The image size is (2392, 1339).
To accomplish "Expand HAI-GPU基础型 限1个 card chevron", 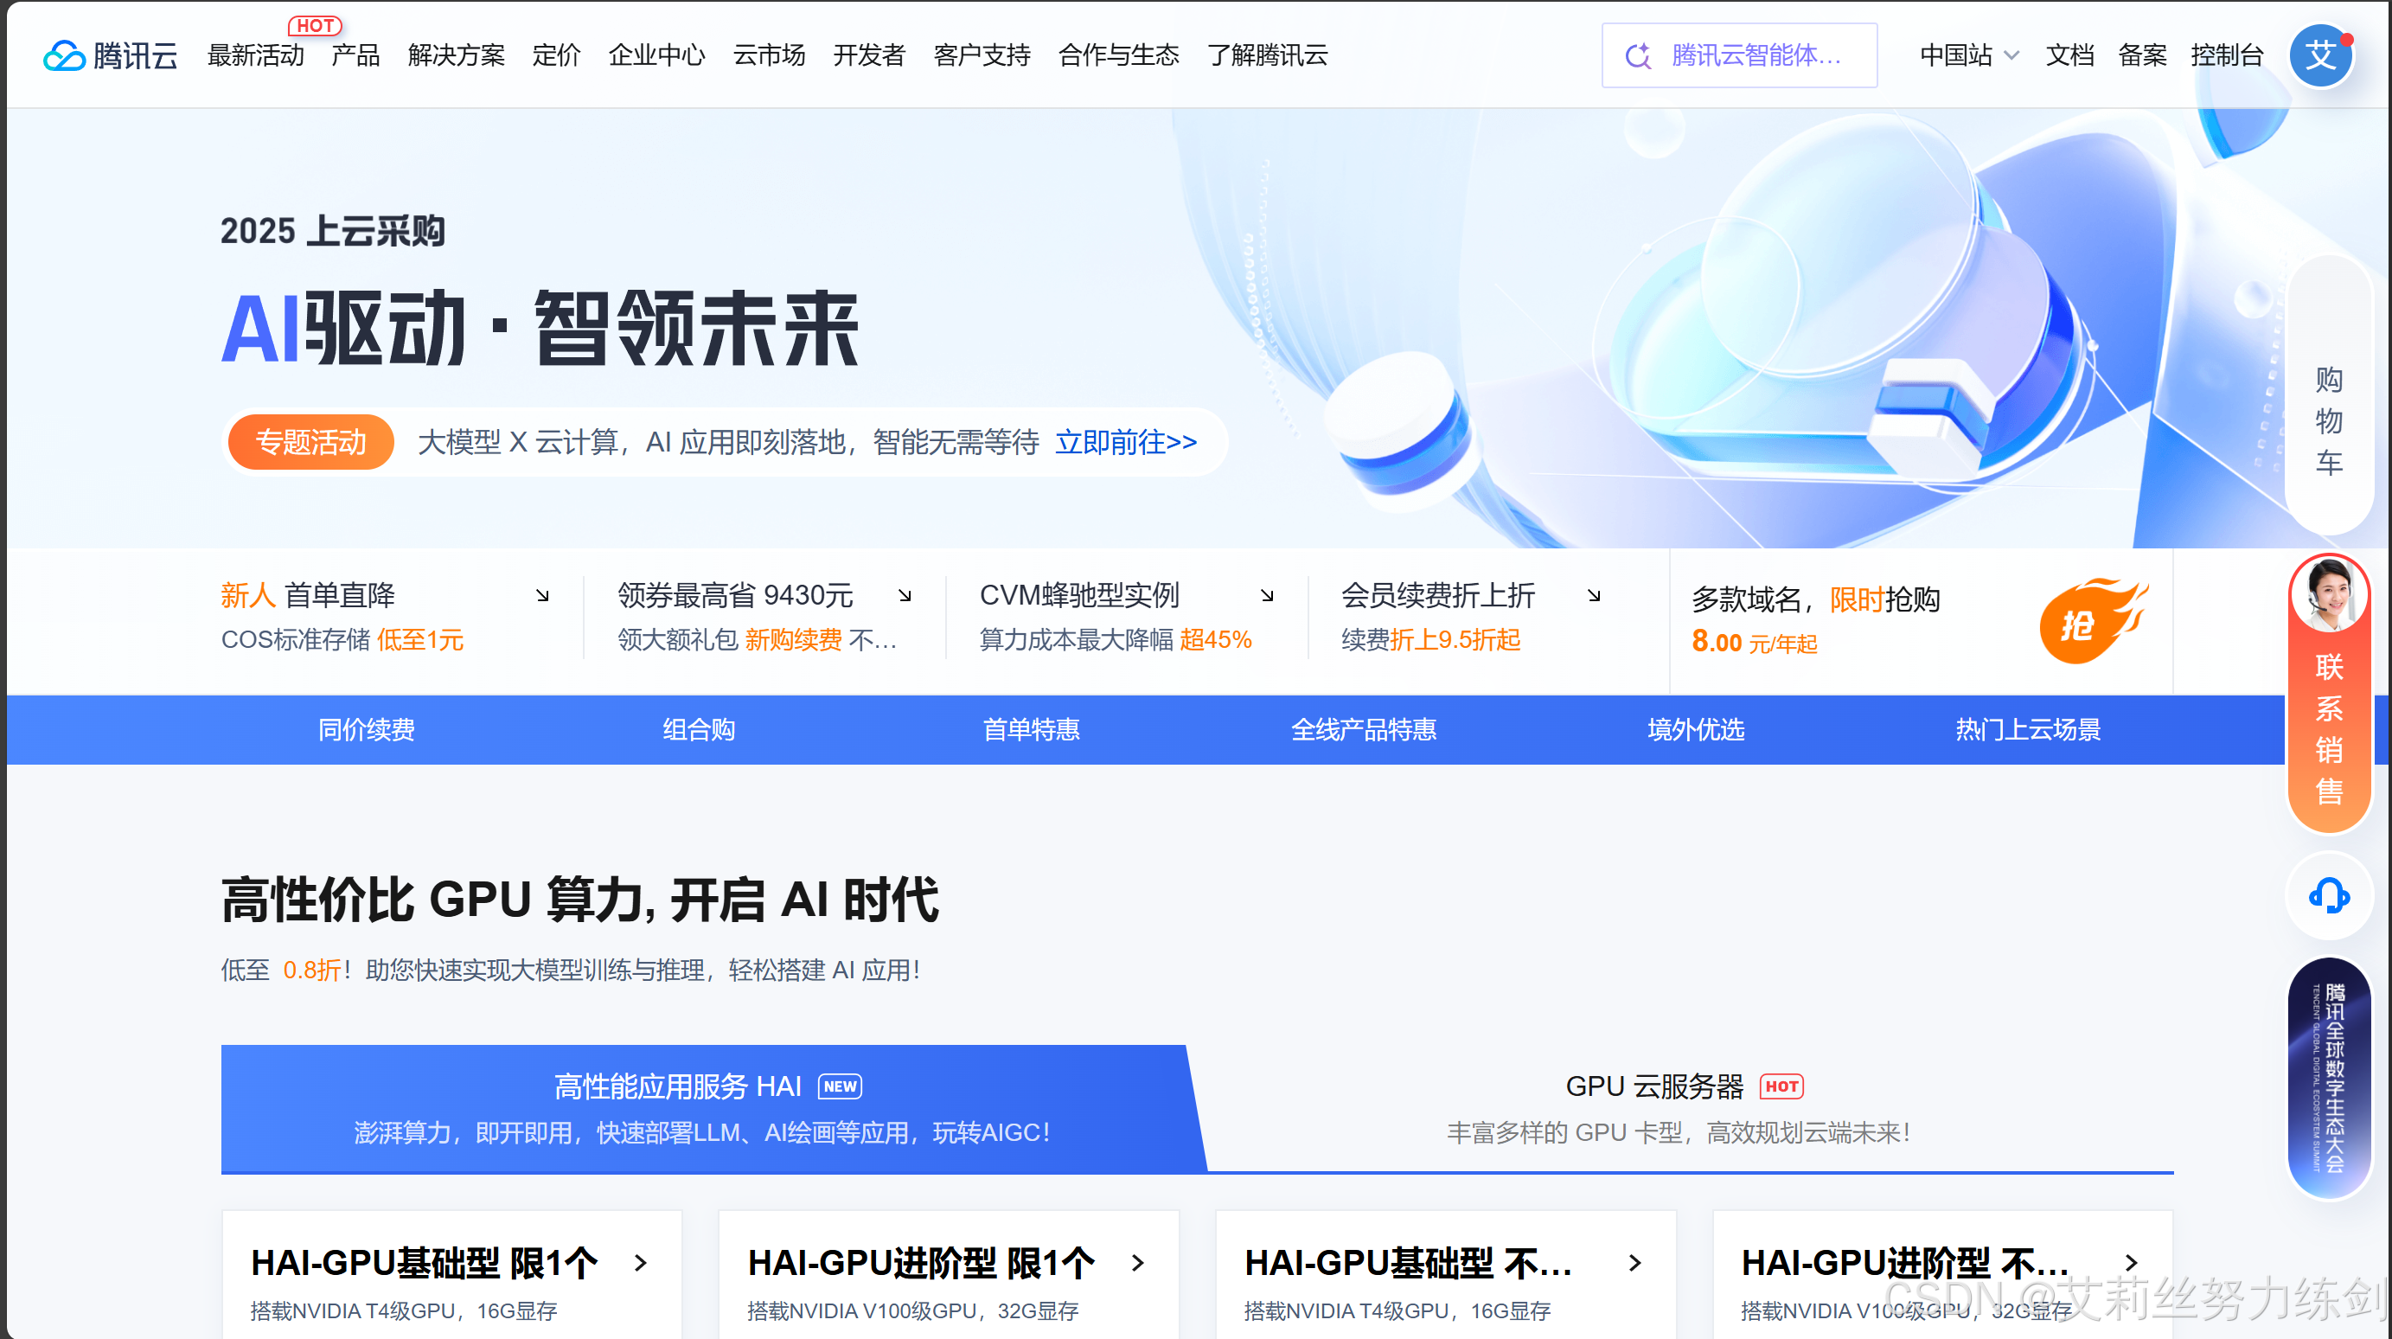I will [x=640, y=1263].
